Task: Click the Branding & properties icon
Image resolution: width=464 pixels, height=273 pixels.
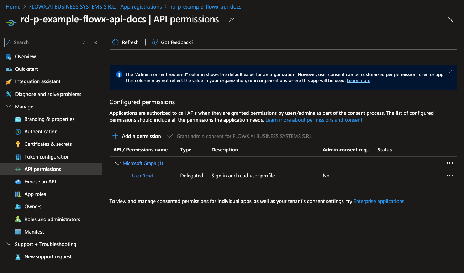Action: 18,119
